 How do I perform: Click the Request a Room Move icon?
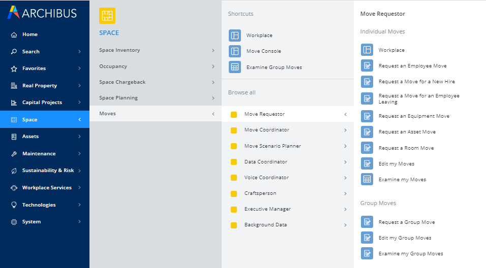tap(367, 148)
